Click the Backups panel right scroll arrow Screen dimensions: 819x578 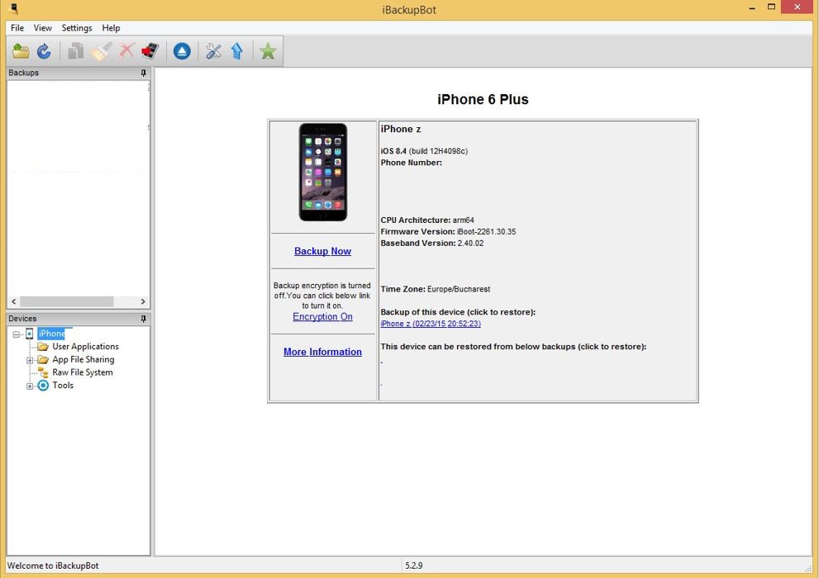click(143, 301)
